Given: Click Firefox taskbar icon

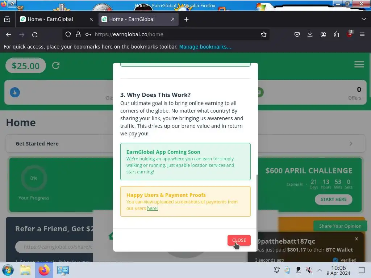Looking at the screenshot, I should (44, 270).
